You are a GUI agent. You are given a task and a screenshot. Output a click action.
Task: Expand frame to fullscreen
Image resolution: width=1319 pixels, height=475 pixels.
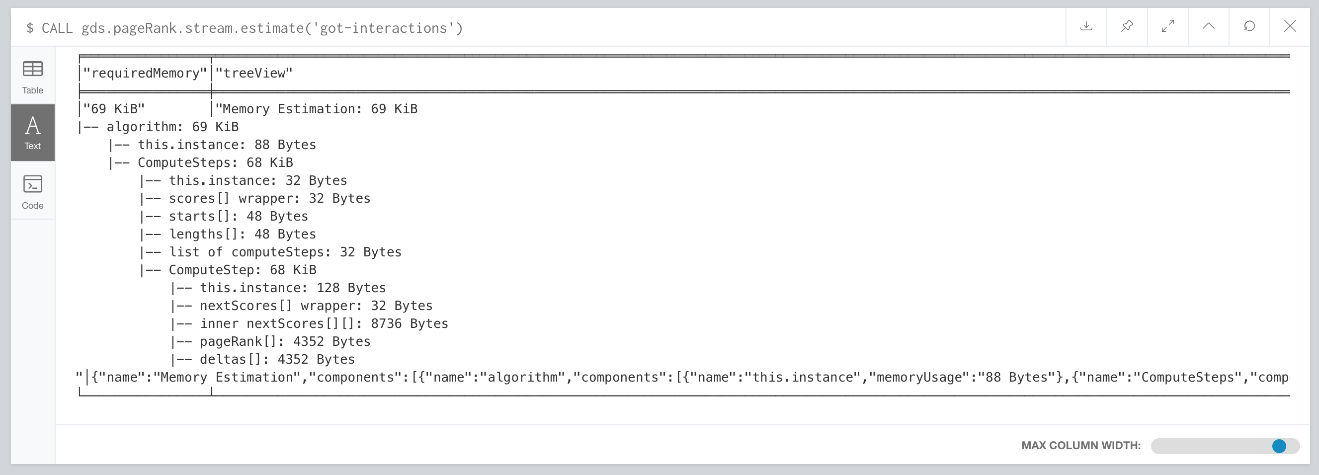pyautogui.click(x=1167, y=27)
